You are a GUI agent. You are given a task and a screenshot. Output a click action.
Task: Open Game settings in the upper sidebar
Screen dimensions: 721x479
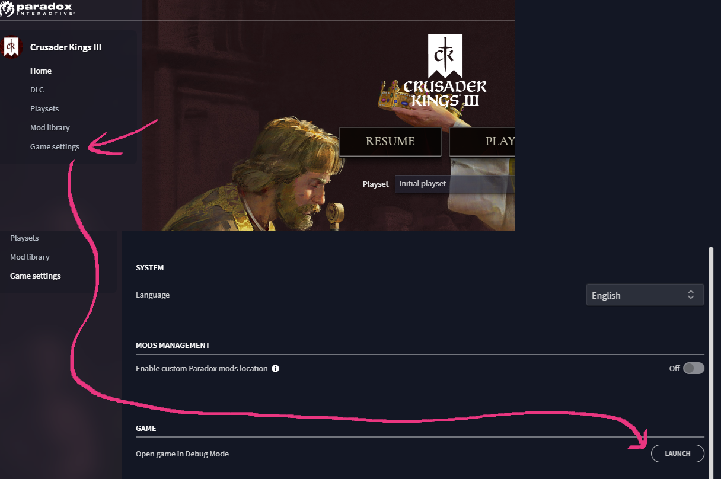click(x=55, y=146)
